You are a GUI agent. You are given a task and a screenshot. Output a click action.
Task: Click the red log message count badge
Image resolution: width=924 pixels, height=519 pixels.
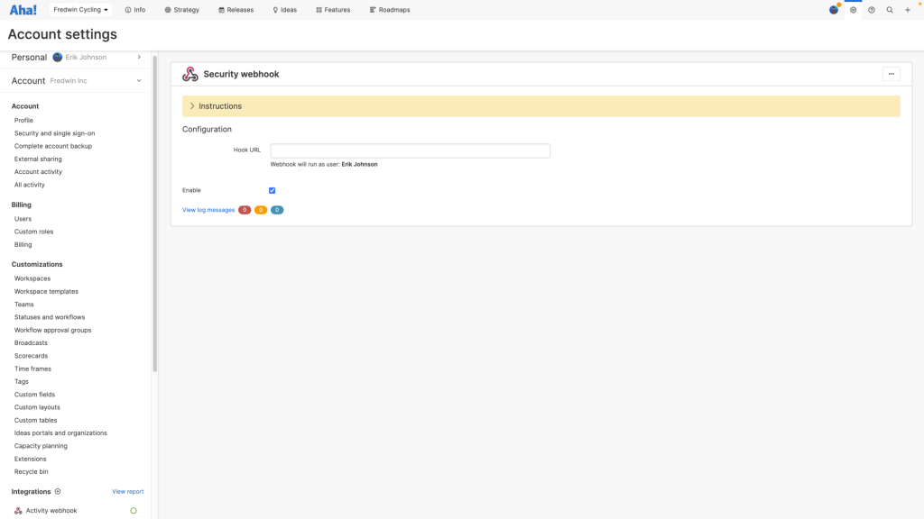[x=245, y=210]
